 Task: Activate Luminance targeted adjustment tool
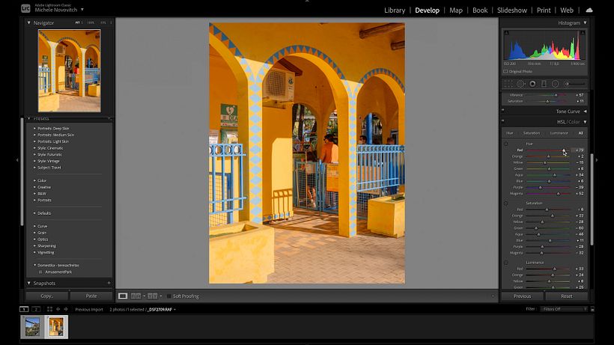point(506,263)
